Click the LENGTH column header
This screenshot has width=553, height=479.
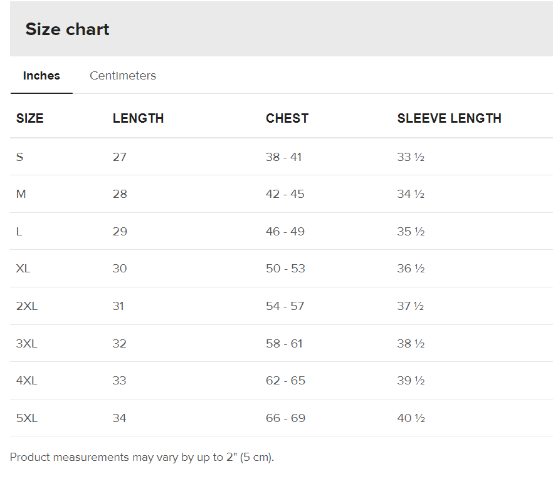[x=138, y=118]
